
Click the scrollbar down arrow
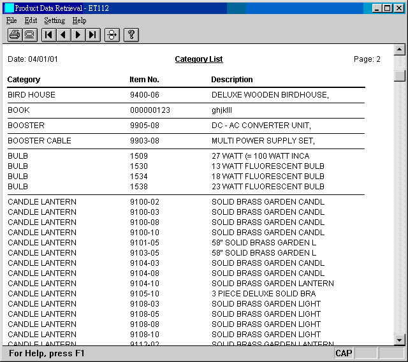(x=400, y=340)
